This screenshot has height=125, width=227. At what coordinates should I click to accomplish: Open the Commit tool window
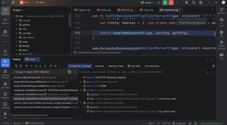[5, 21]
